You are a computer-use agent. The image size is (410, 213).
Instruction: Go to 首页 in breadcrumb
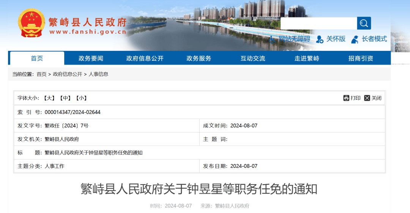coord(41,74)
